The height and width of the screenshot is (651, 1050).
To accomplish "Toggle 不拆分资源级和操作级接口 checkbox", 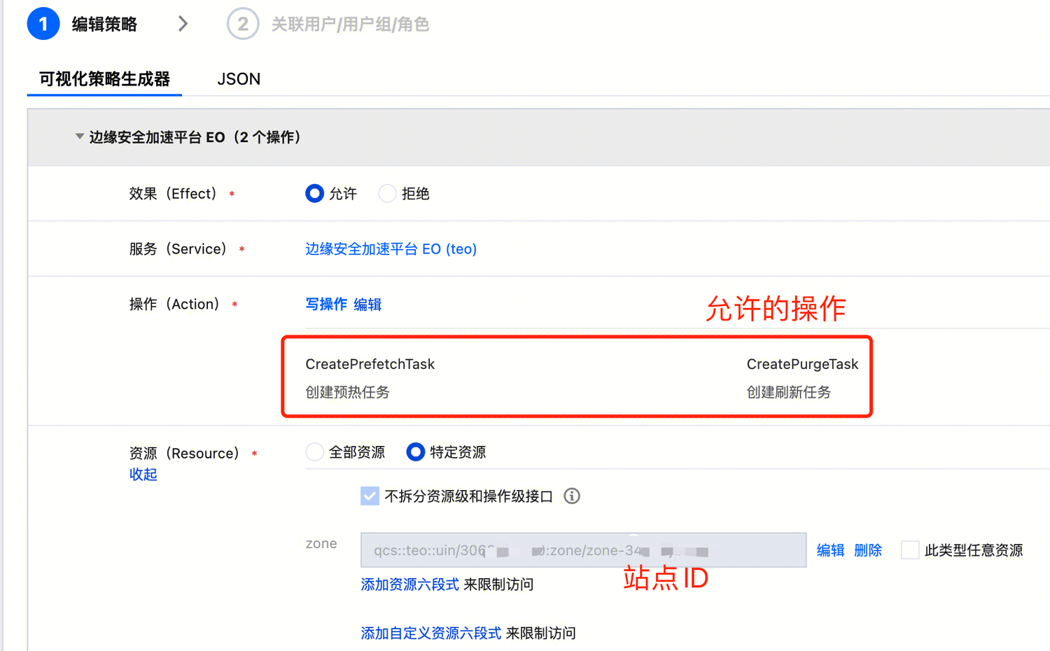I will point(370,496).
